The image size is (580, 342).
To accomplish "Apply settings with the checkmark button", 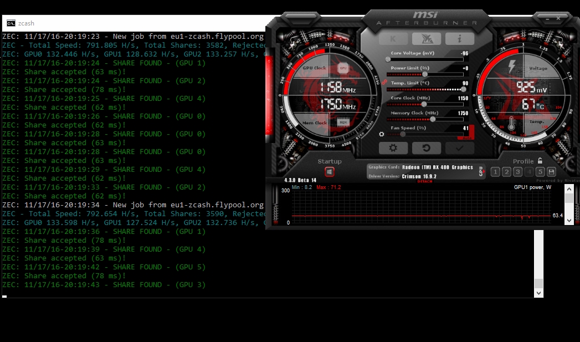I will click(459, 148).
